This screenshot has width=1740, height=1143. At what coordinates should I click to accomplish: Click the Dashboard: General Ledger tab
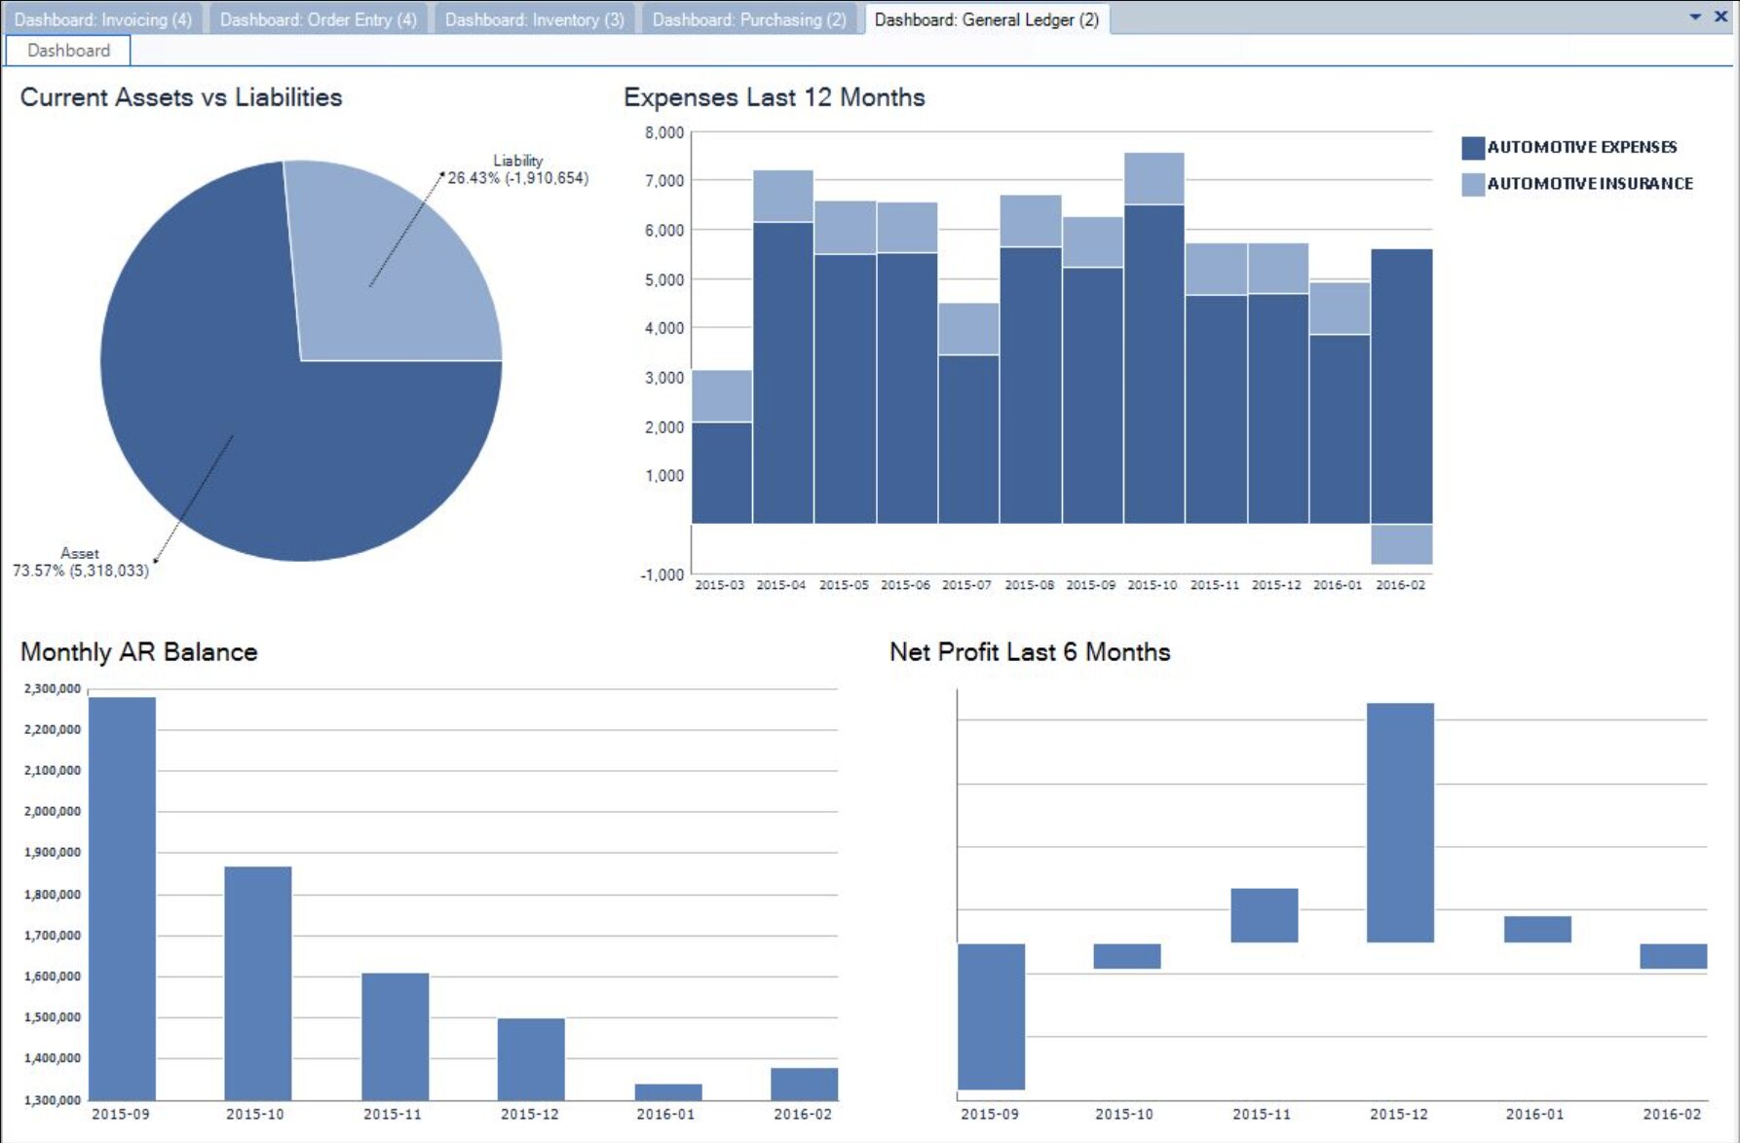pyautogui.click(x=986, y=19)
